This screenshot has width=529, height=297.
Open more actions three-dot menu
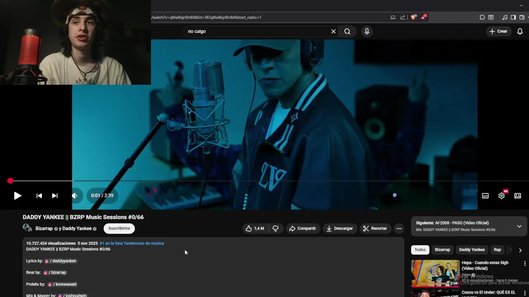(x=399, y=229)
